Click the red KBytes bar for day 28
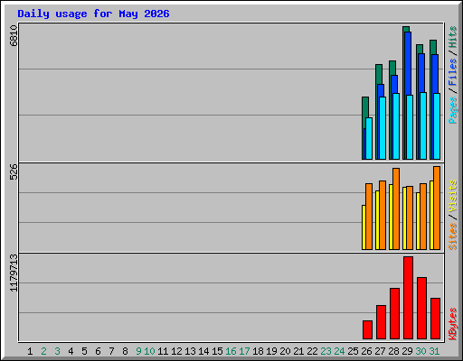Image resolution: width=463 pixels, height=361 pixels. [x=394, y=313]
